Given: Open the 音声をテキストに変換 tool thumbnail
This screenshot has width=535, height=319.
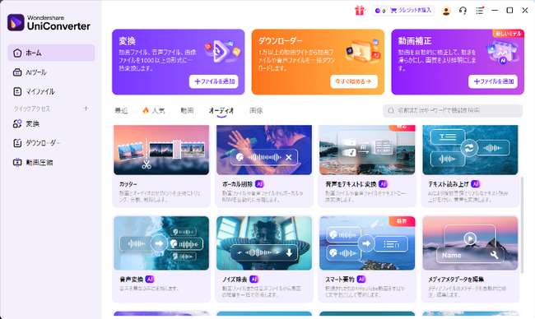Looking at the screenshot, I should point(367,150).
